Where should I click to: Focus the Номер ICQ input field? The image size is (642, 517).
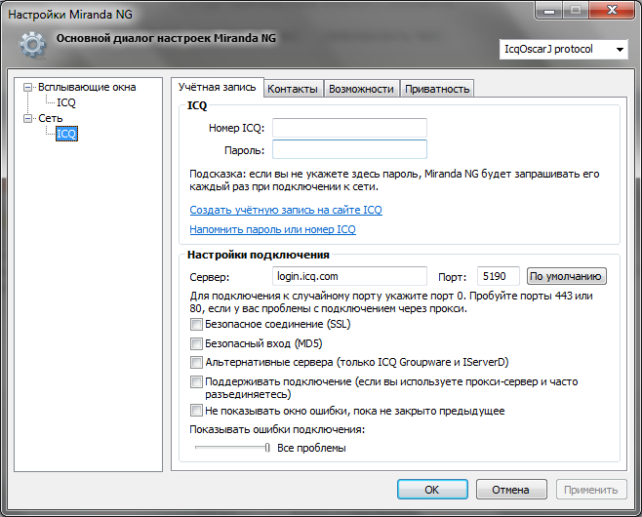(349, 128)
